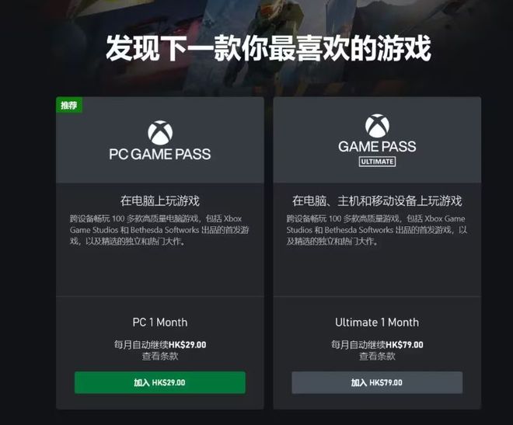
Task: Click the Ultimate plan description paragraph
Action: click(376, 230)
